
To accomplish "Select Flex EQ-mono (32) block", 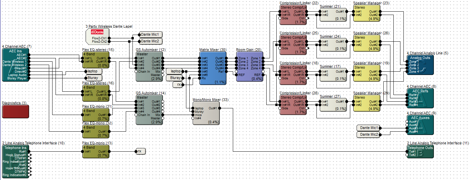I will click(x=96, y=131).
